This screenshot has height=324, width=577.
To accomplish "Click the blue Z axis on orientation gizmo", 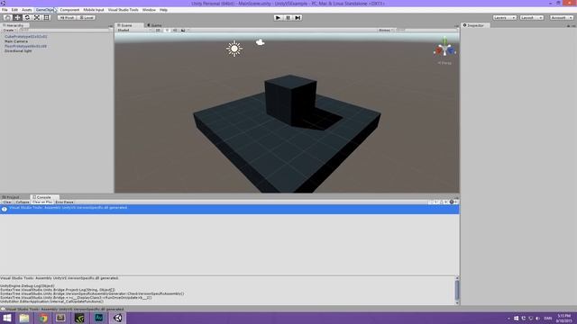I will [x=451, y=51].
